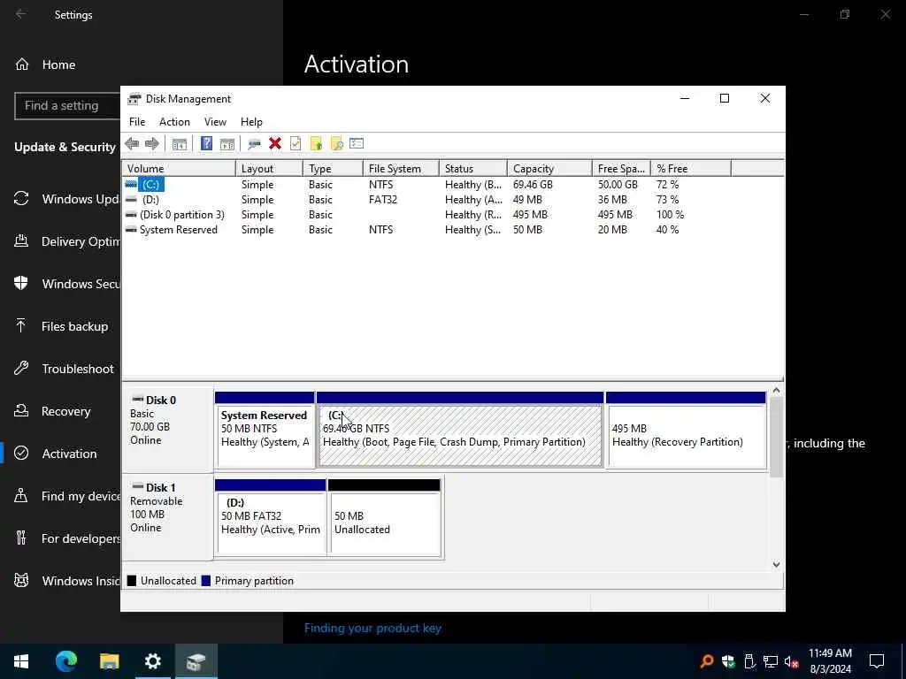This screenshot has height=679, width=906.
Task: Click the graphical pane scrollbar down arrow
Action: [776, 565]
